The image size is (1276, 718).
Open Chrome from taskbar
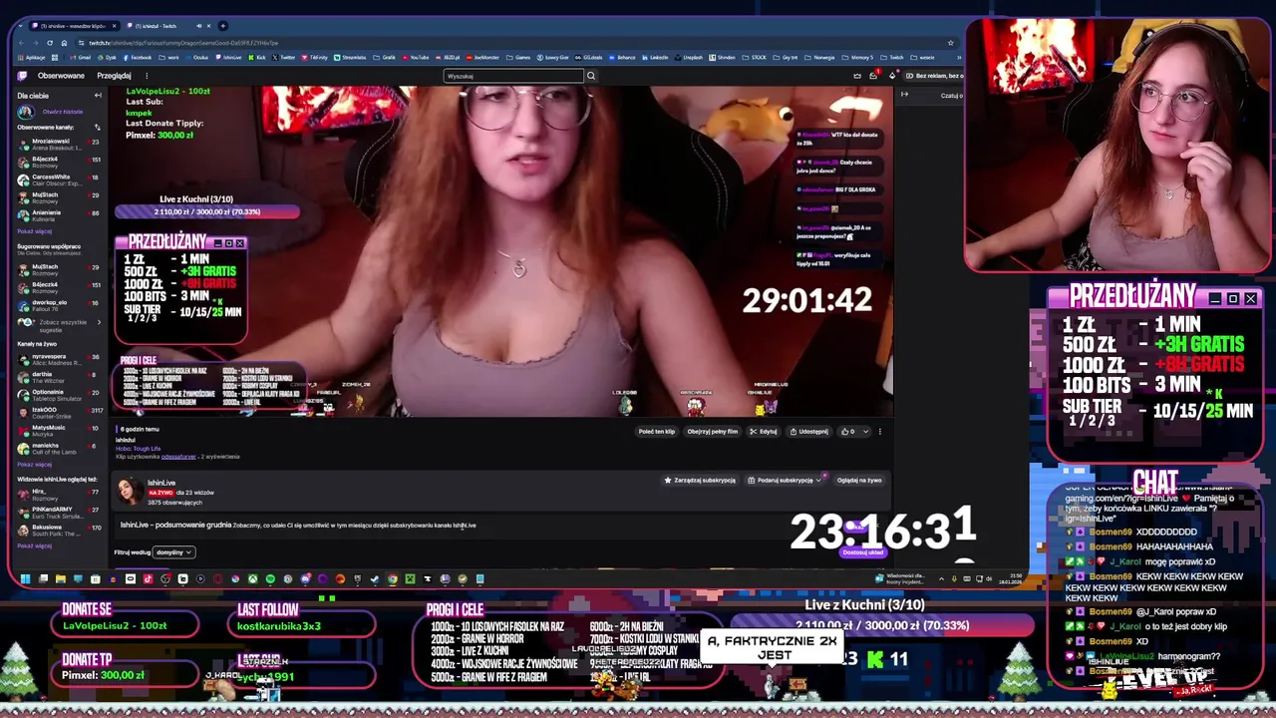(392, 578)
